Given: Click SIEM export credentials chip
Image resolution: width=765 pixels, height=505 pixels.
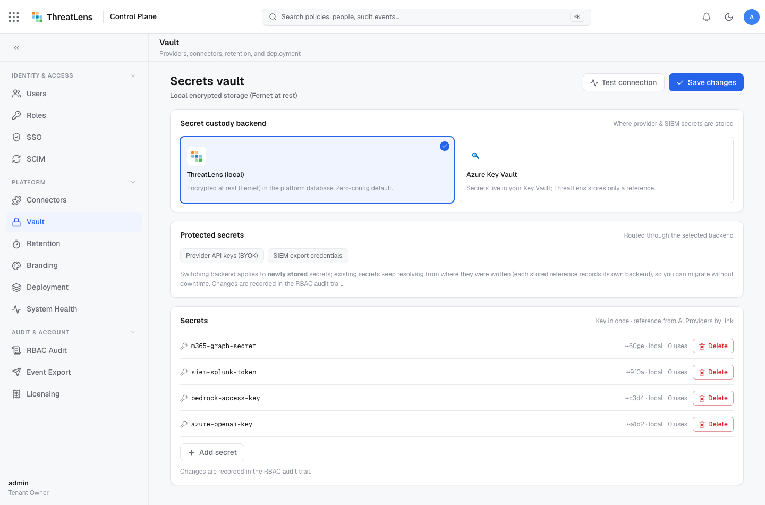Looking at the screenshot, I should [x=308, y=256].
